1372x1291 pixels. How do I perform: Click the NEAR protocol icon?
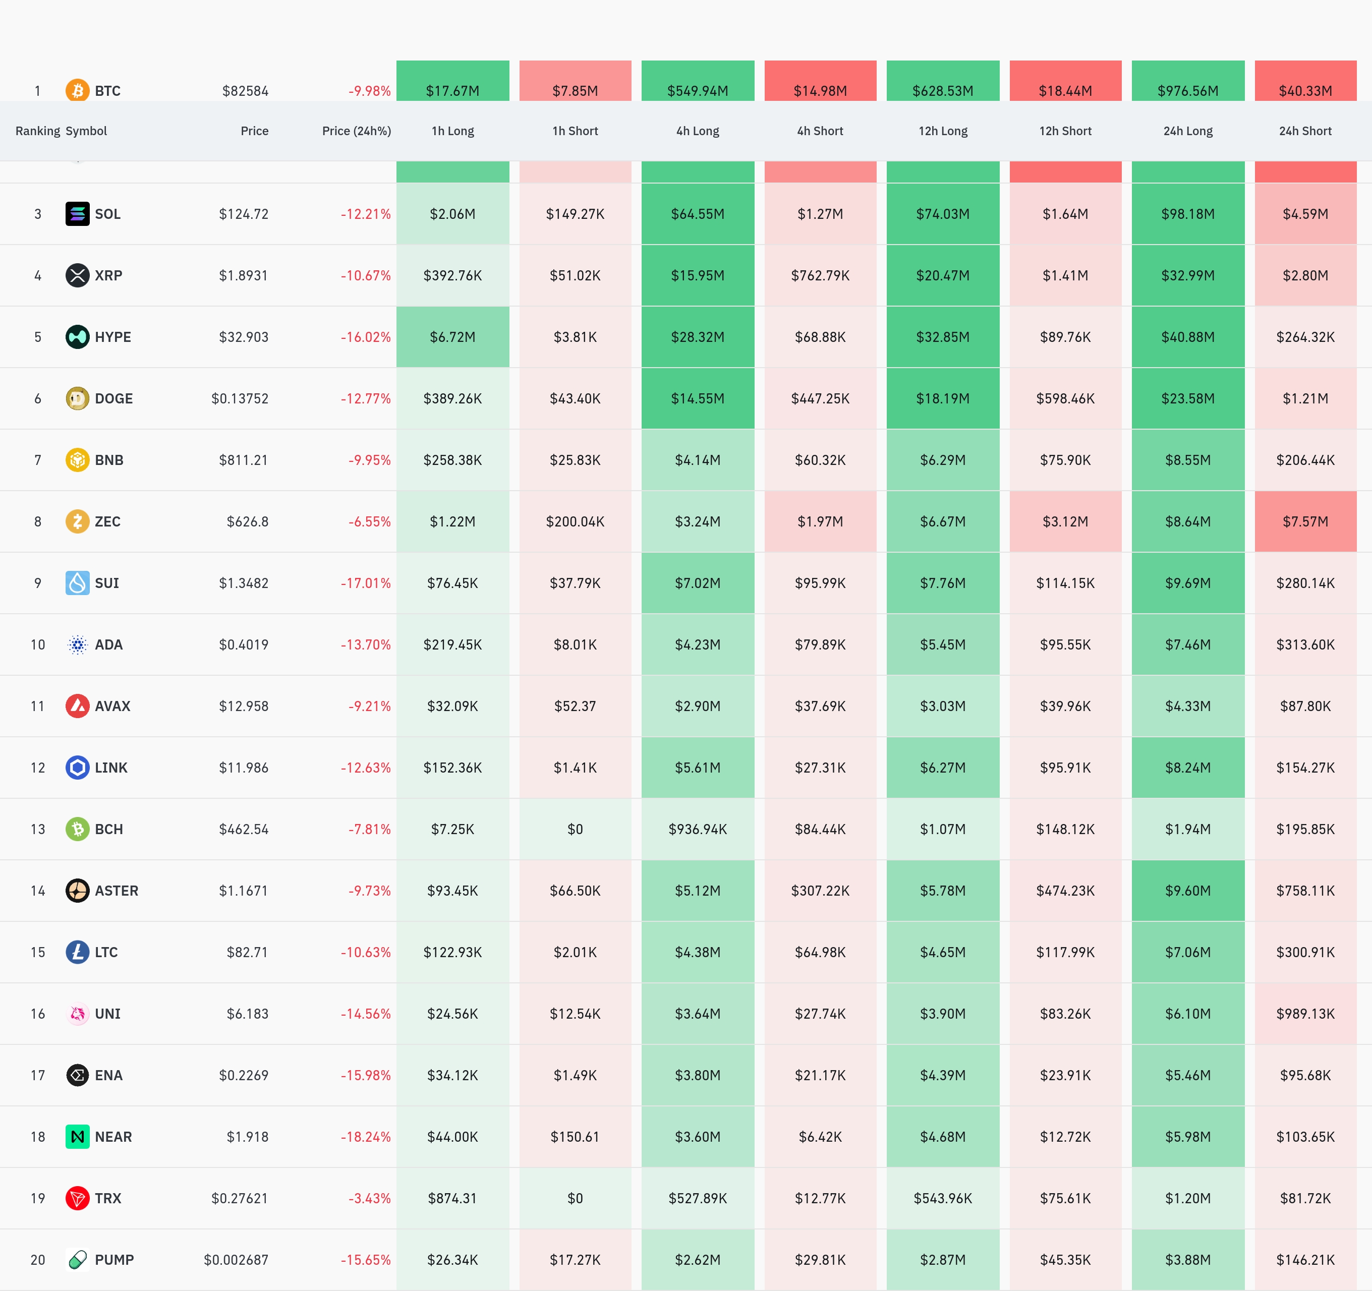pyautogui.click(x=77, y=1137)
